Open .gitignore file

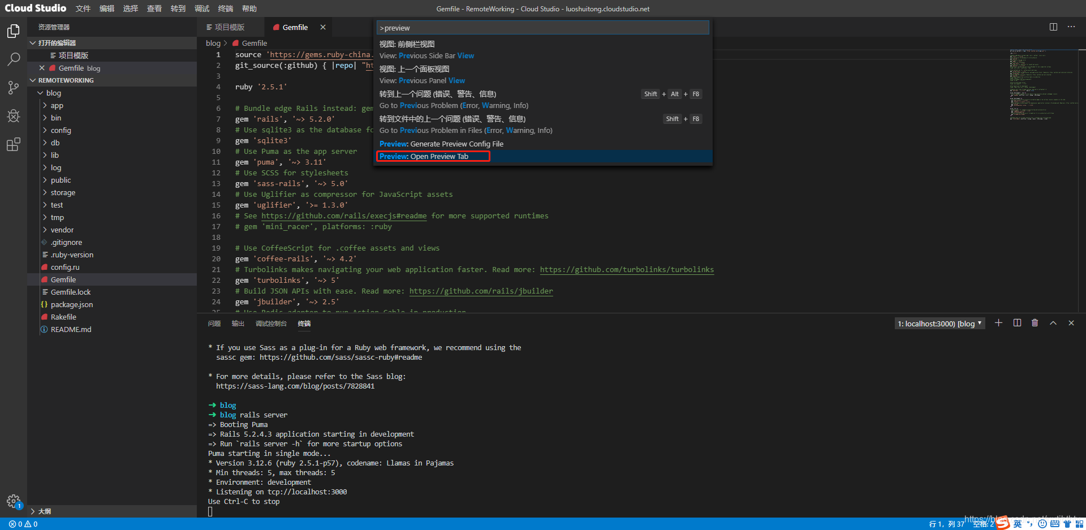112,242
